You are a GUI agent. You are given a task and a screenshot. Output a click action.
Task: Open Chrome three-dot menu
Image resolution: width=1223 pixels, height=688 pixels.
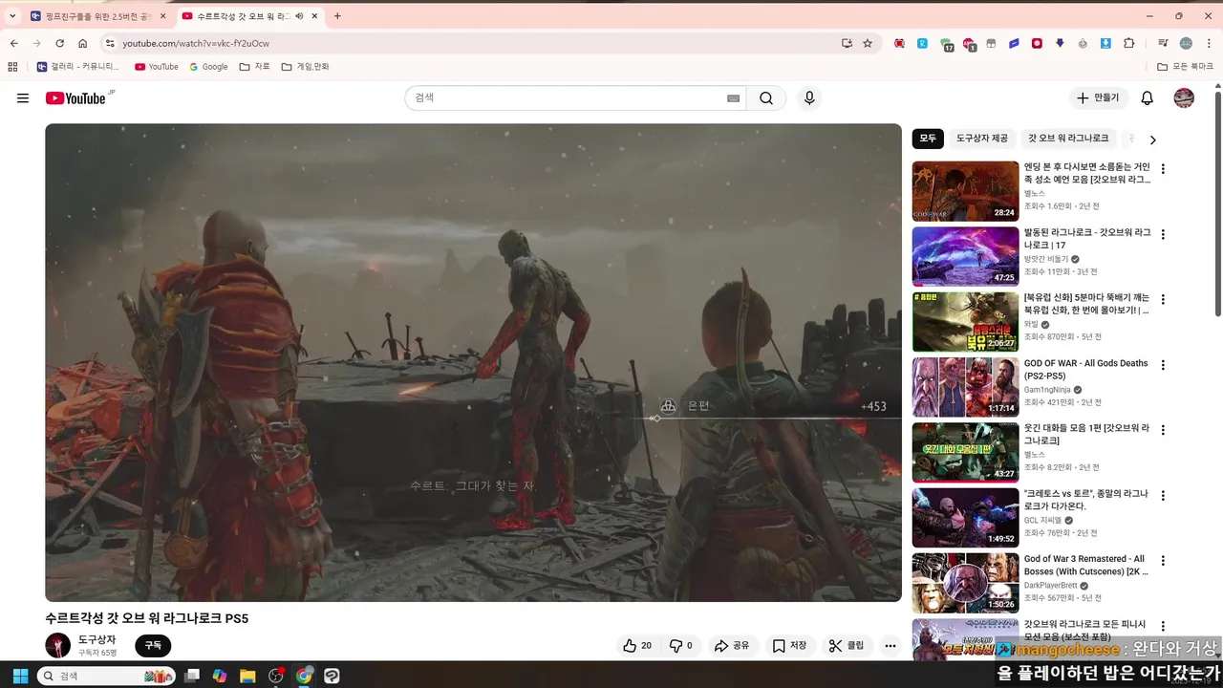click(1210, 43)
